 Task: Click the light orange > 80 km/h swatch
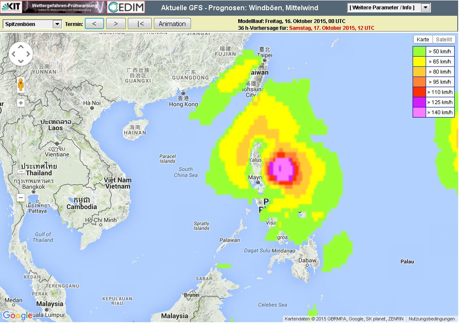coord(419,72)
